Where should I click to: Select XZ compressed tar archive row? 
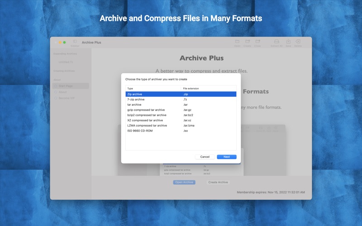click(x=181, y=120)
